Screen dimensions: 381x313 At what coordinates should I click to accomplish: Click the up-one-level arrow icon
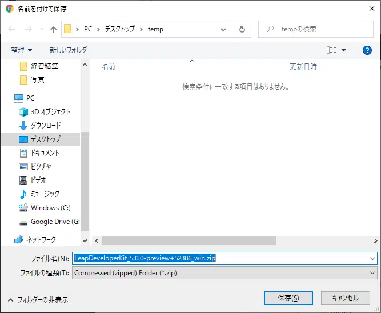53,29
